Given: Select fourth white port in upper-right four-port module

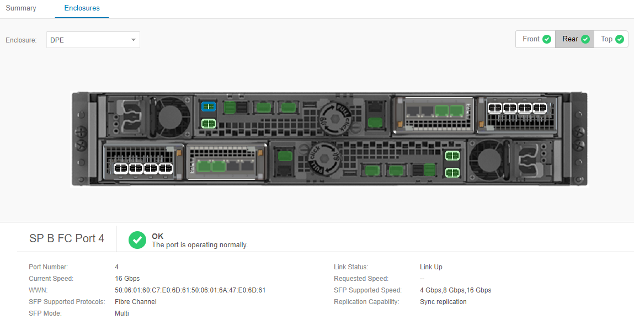Looking at the screenshot, I should 540,108.
